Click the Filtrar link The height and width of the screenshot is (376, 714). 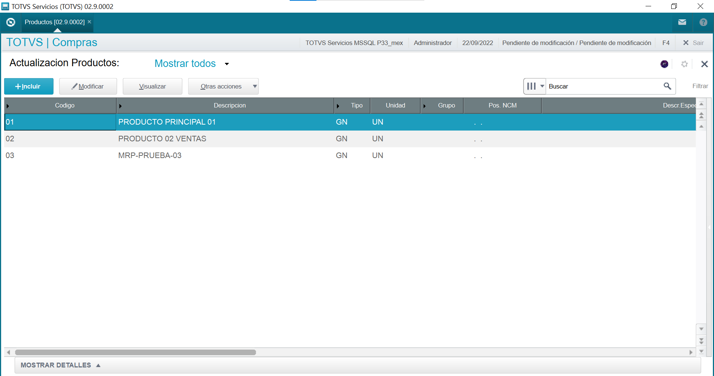pyautogui.click(x=700, y=86)
